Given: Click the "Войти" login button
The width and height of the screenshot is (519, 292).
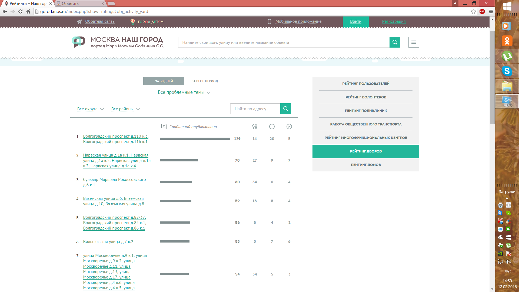Looking at the screenshot, I should pyautogui.click(x=355, y=21).
